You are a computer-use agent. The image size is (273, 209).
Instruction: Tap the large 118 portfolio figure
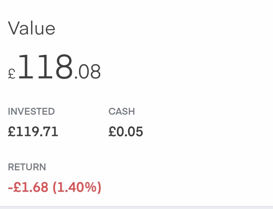[x=45, y=67]
